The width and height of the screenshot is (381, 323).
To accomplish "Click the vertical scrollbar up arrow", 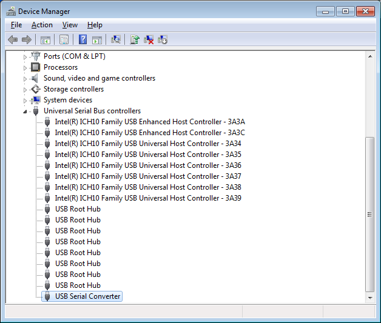I will coord(369,56).
